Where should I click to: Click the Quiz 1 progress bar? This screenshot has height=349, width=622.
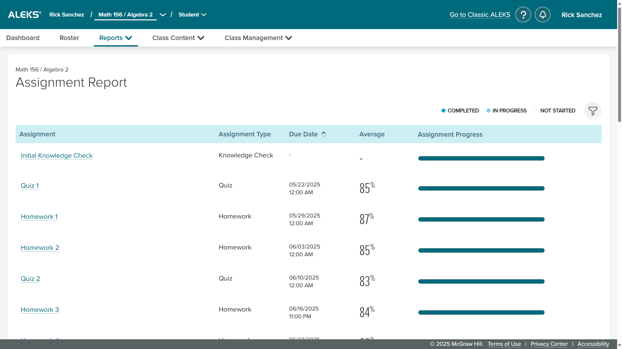coord(481,188)
